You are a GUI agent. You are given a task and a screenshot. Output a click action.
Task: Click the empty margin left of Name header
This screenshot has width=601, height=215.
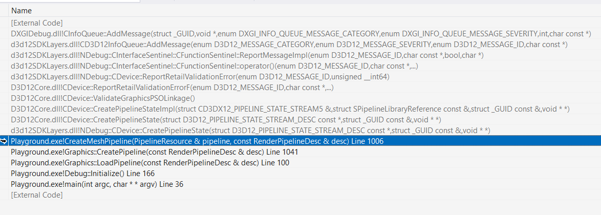tap(4, 11)
